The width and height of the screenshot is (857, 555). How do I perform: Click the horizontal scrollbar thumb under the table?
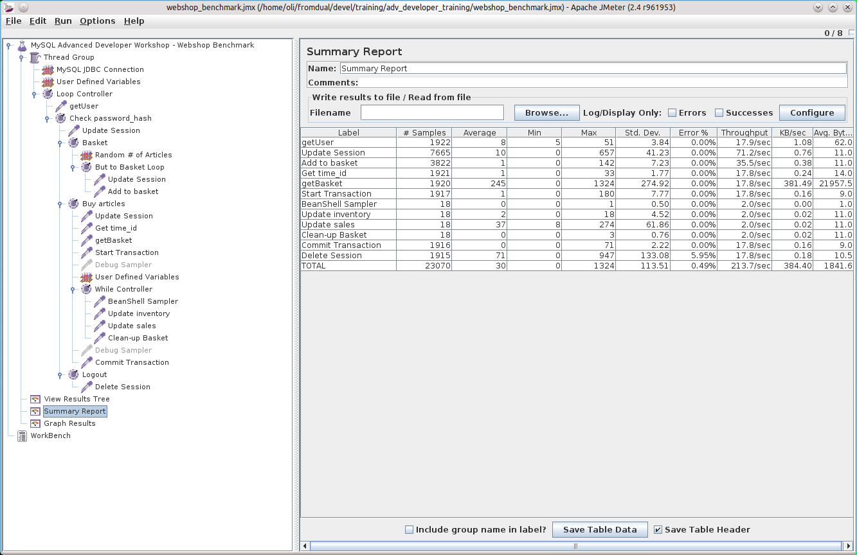[x=576, y=546]
